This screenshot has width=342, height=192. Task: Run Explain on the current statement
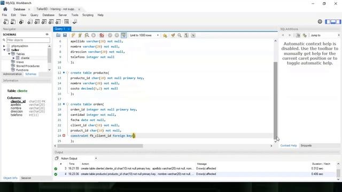coord(87,35)
